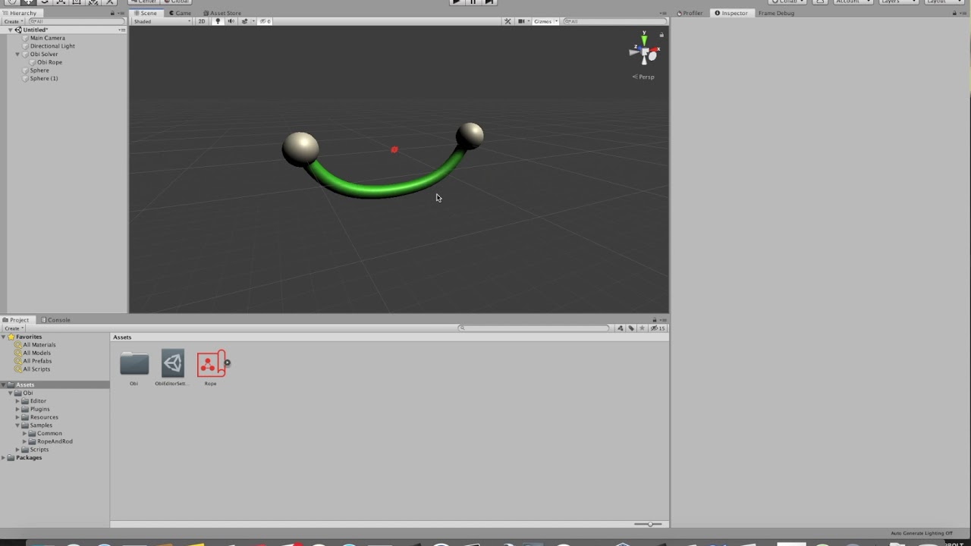Viewport: 971px width, 546px height.
Task: Open the Shaded draw mode dropdown
Action: [x=162, y=21]
